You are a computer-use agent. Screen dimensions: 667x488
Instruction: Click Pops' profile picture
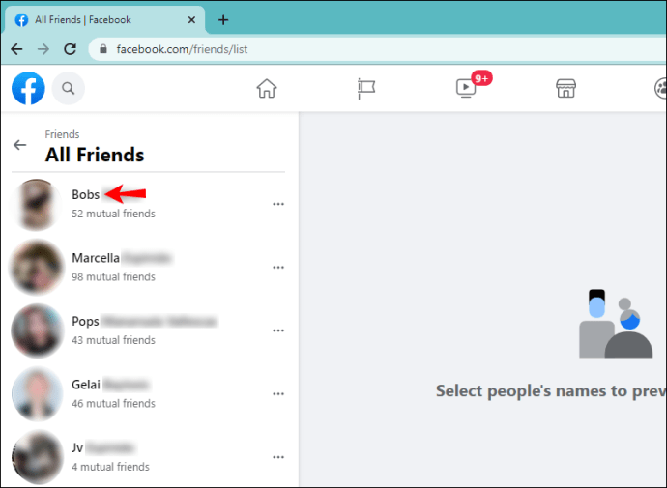tap(37, 330)
